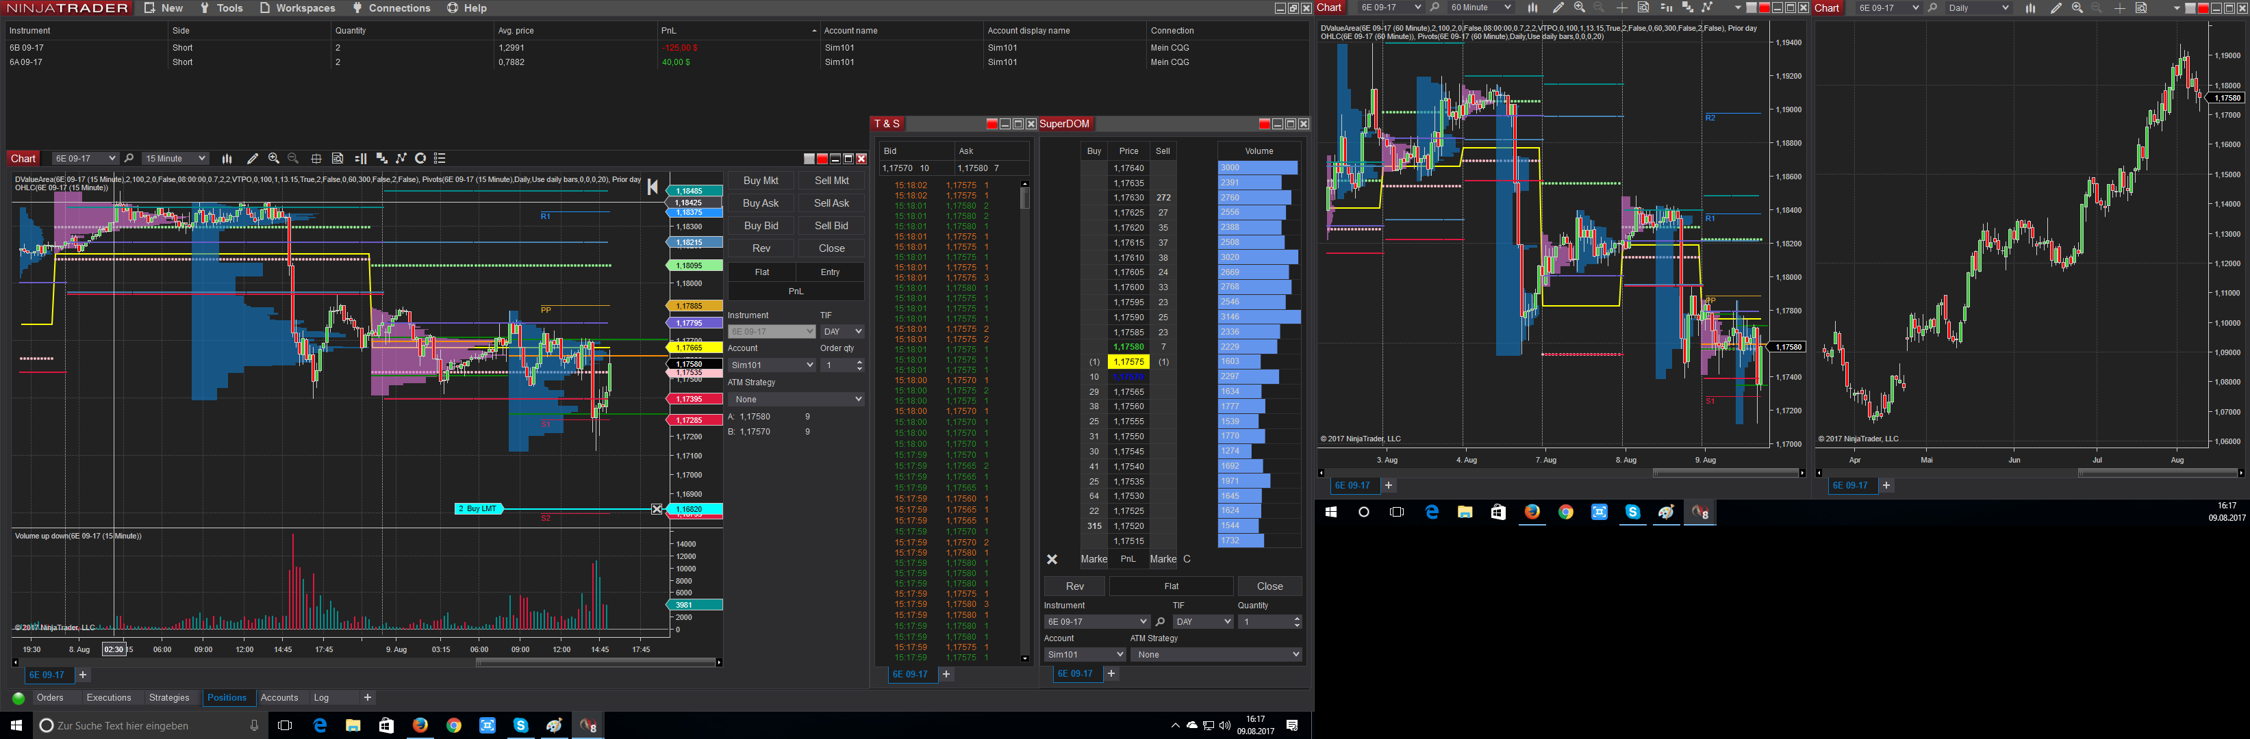Open TIF DAY dropdown in Chart Trader
This screenshot has width=2250, height=739.
coord(842,332)
